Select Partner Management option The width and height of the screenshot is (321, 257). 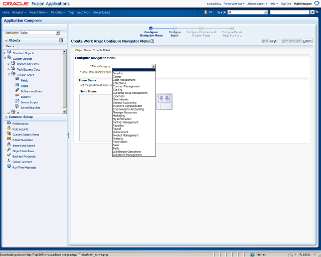(x=134, y=122)
